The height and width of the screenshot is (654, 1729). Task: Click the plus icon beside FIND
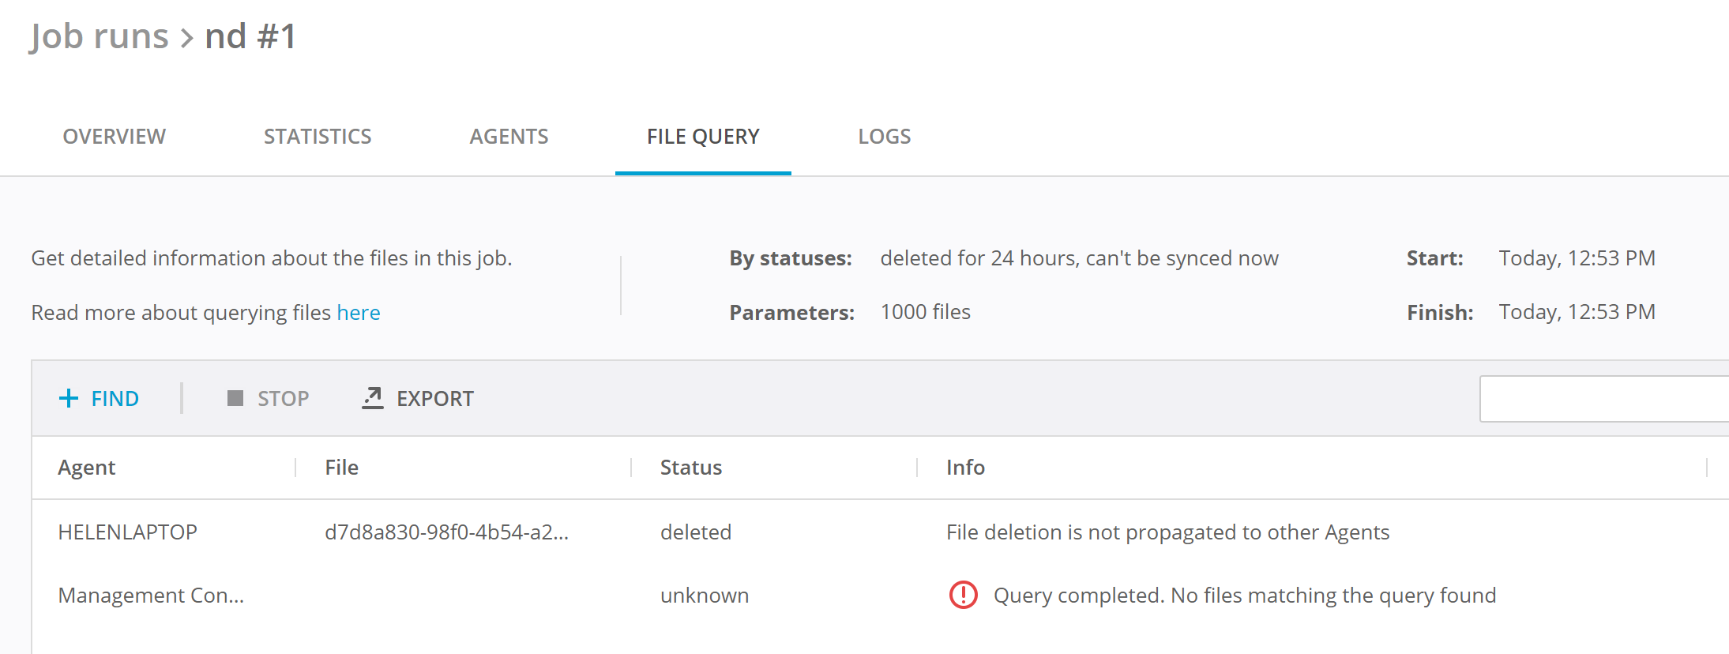pos(69,398)
